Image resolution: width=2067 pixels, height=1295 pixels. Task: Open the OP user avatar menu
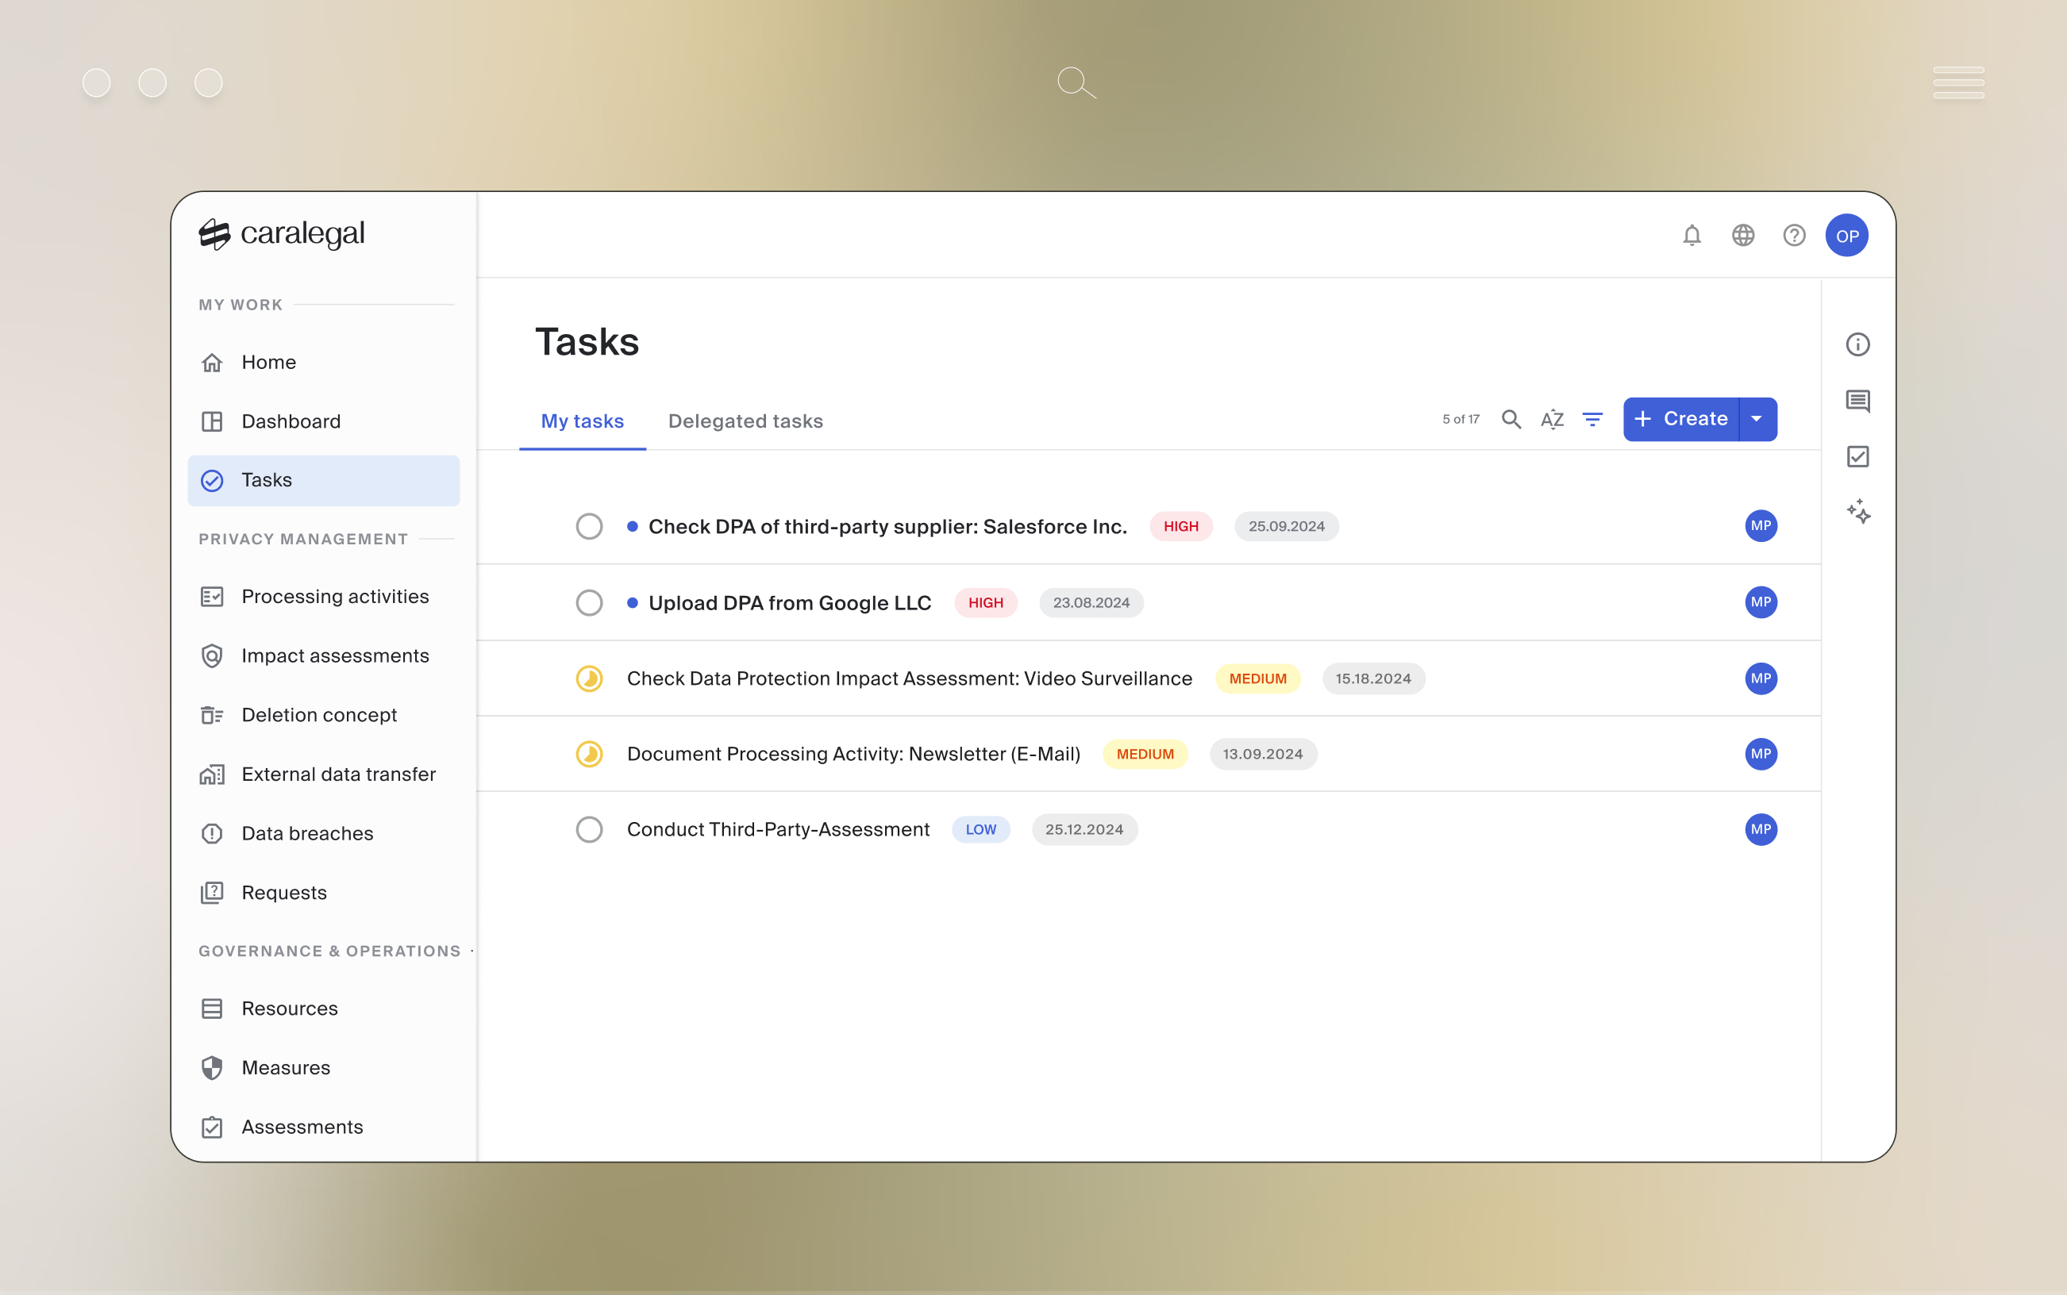pos(1846,236)
